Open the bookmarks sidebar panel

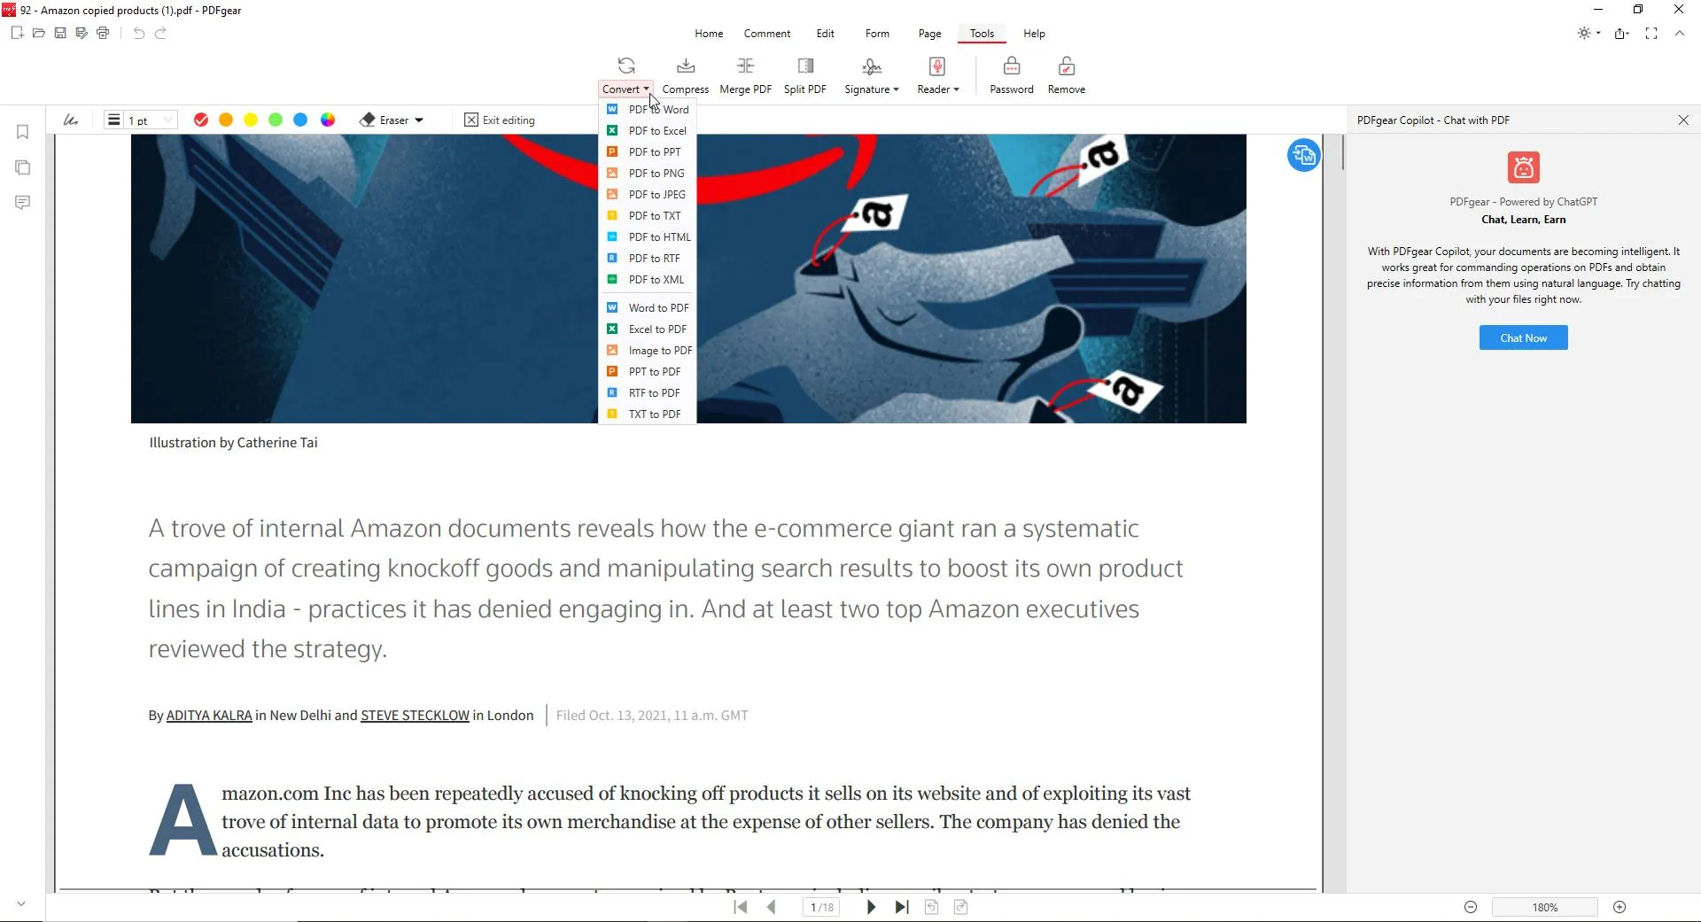click(x=23, y=132)
